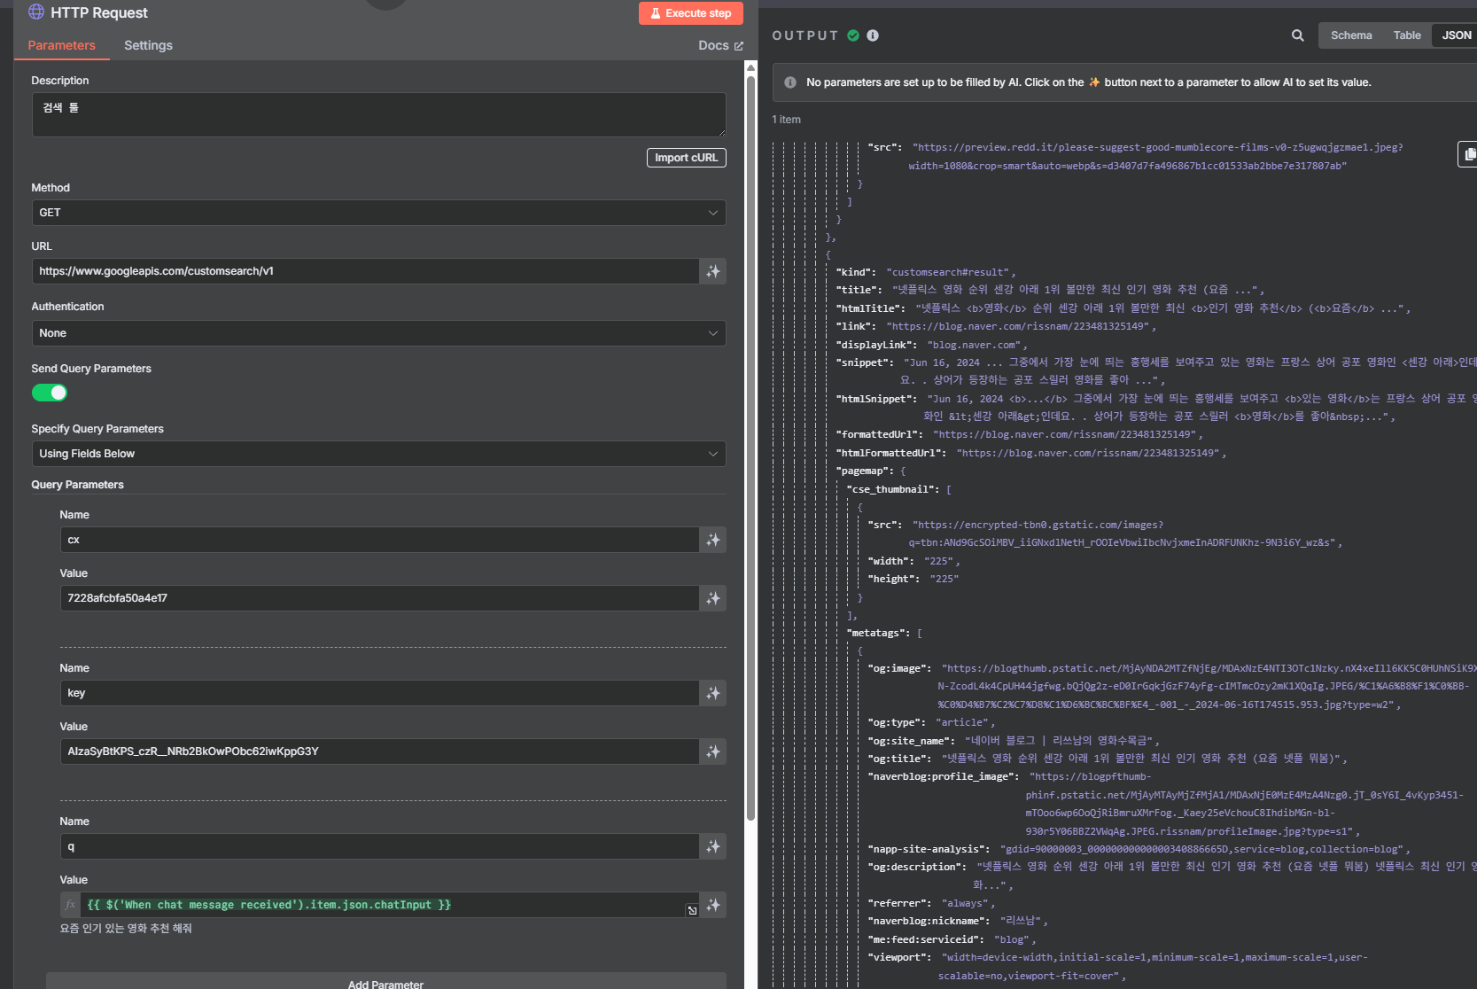Switch output view to Table
Image resolution: width=1477 pixels, height=989 pixels.
pyautogui.click(x=1407, y=35)
